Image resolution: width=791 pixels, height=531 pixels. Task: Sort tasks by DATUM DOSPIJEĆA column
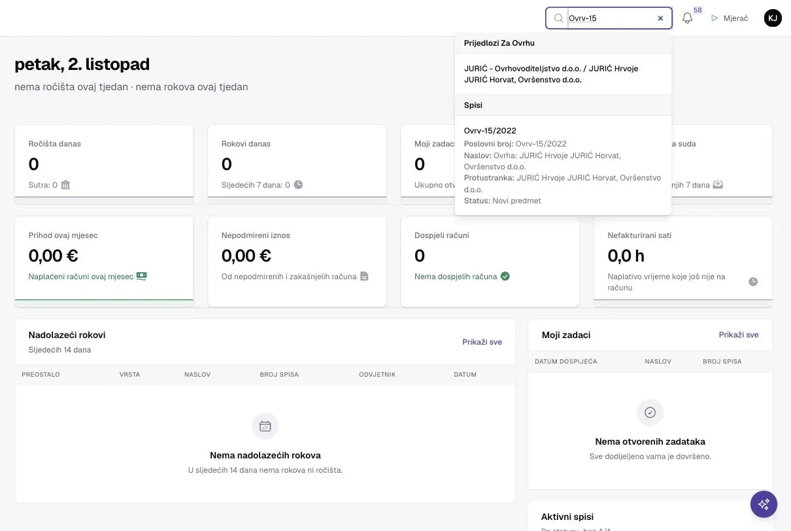pyautogui.click(x=565, y=362)
